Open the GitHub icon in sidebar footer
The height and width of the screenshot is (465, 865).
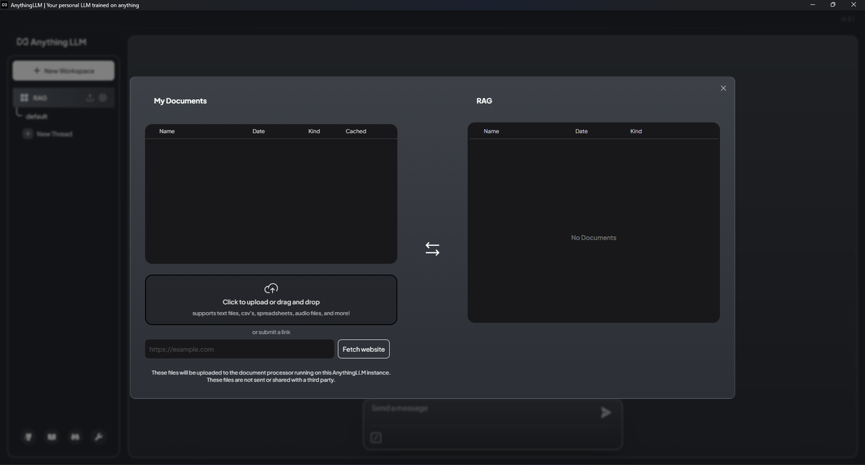(29, 437)
